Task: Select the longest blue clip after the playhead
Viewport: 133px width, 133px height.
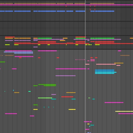Action: click(x=105, y=11)
